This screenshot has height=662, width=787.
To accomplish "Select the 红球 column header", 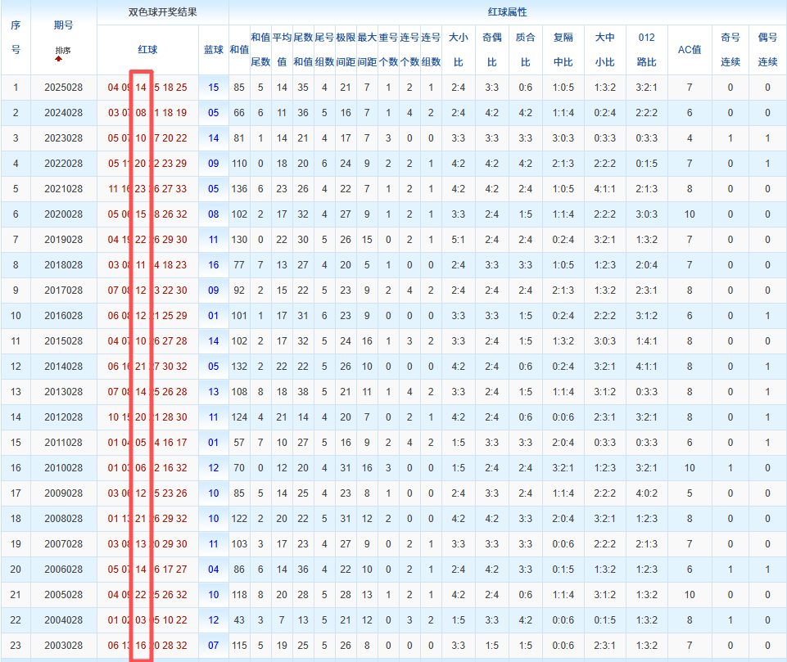I will pyautogui.click(x=147, y=50).
